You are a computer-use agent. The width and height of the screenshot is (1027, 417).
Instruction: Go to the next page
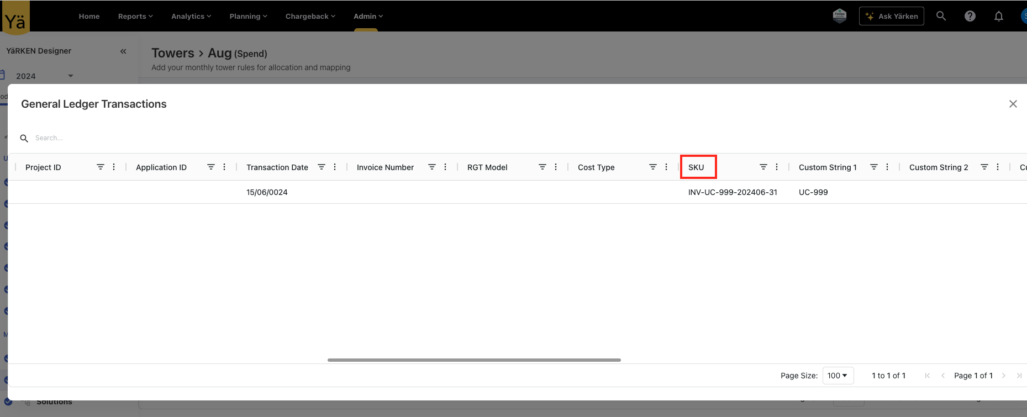pyautogui.click(x=1004, y=376)
